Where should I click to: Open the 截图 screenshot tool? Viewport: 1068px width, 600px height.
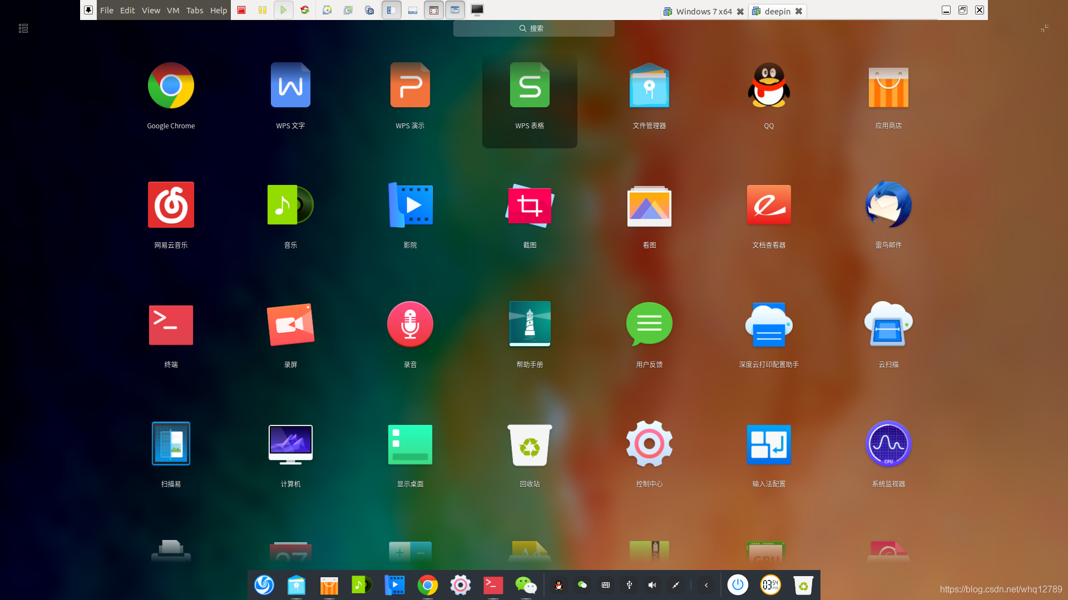coord(530,206)
